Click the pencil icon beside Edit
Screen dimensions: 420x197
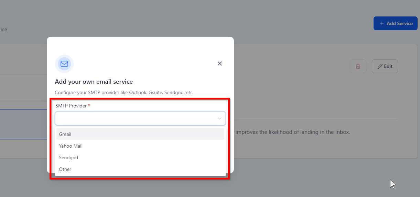pos(380,66)
